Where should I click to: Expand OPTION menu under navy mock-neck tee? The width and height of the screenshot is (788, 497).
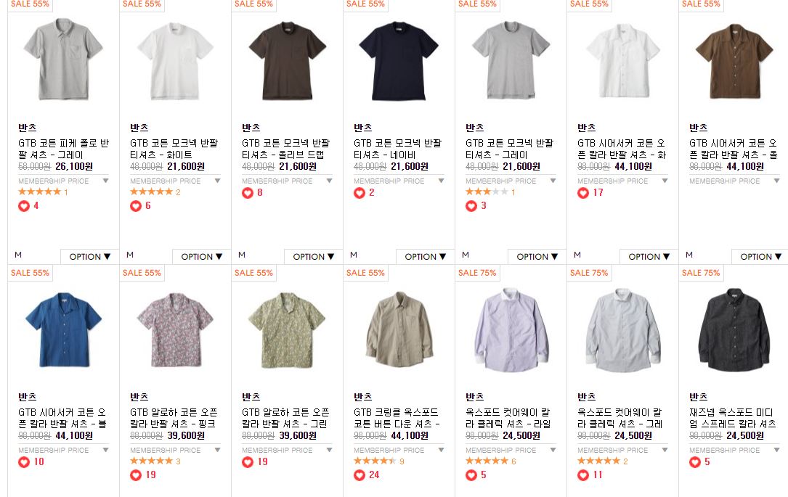pos(425,257)
